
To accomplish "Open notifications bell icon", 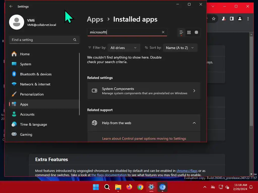I will (251, 187).
